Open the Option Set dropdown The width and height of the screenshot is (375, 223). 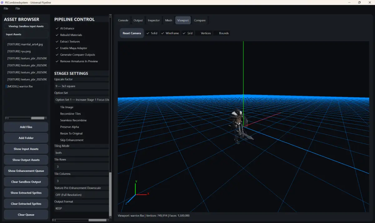pos(82,100)
